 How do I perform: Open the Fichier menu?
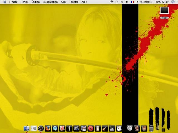coord(24,2)
